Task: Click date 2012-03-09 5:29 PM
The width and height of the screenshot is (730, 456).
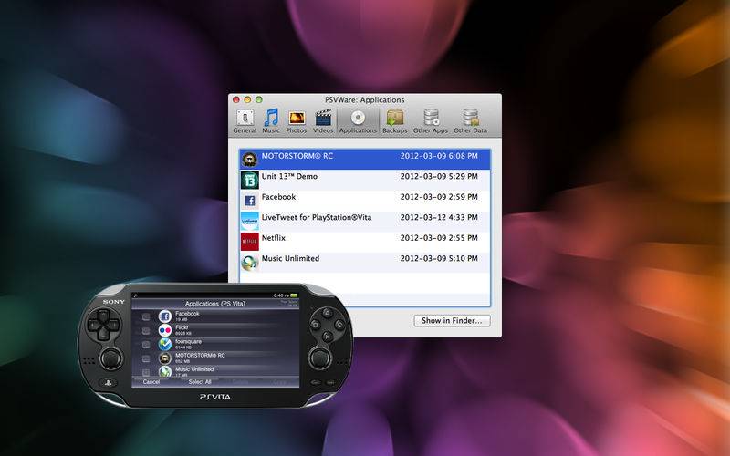Action: click(x=439, y=176)
